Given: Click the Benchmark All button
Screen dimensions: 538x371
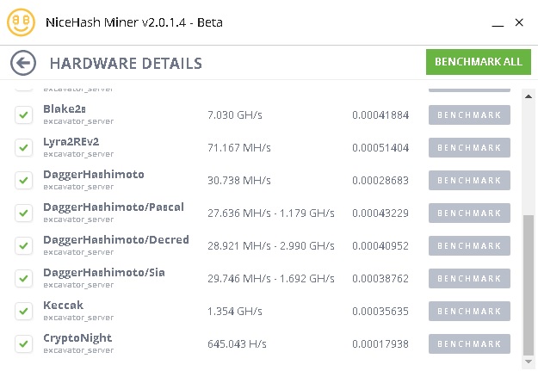Looking at the screenshot, I should pos(479,62).
